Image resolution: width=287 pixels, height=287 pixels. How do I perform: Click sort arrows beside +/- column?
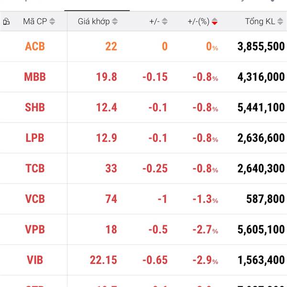pos(165,22)
